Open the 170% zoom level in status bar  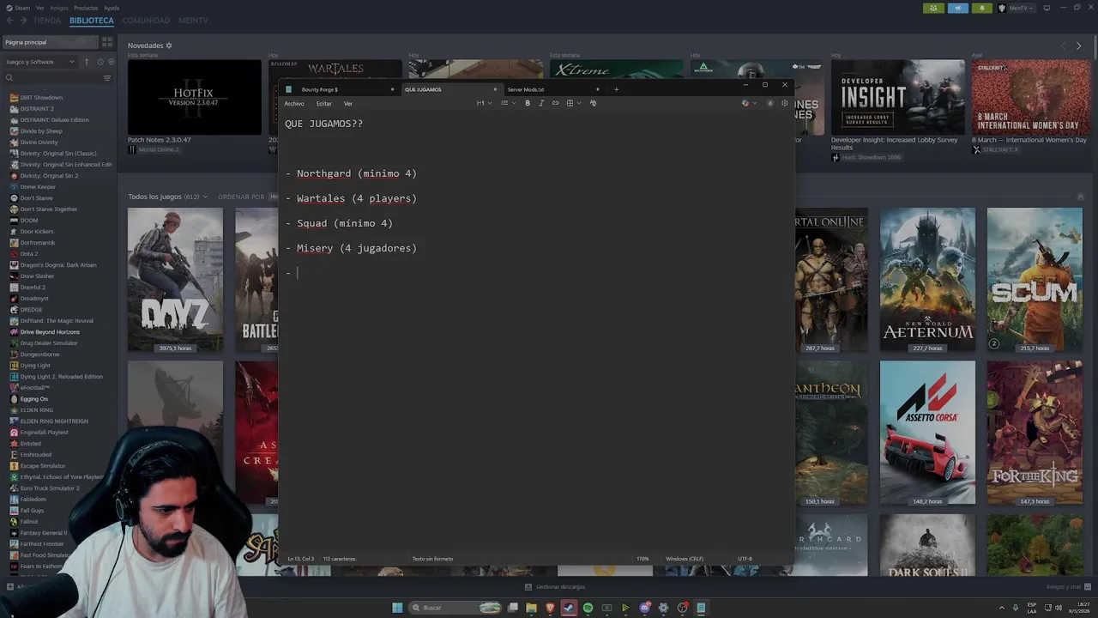tap(642, 559)
